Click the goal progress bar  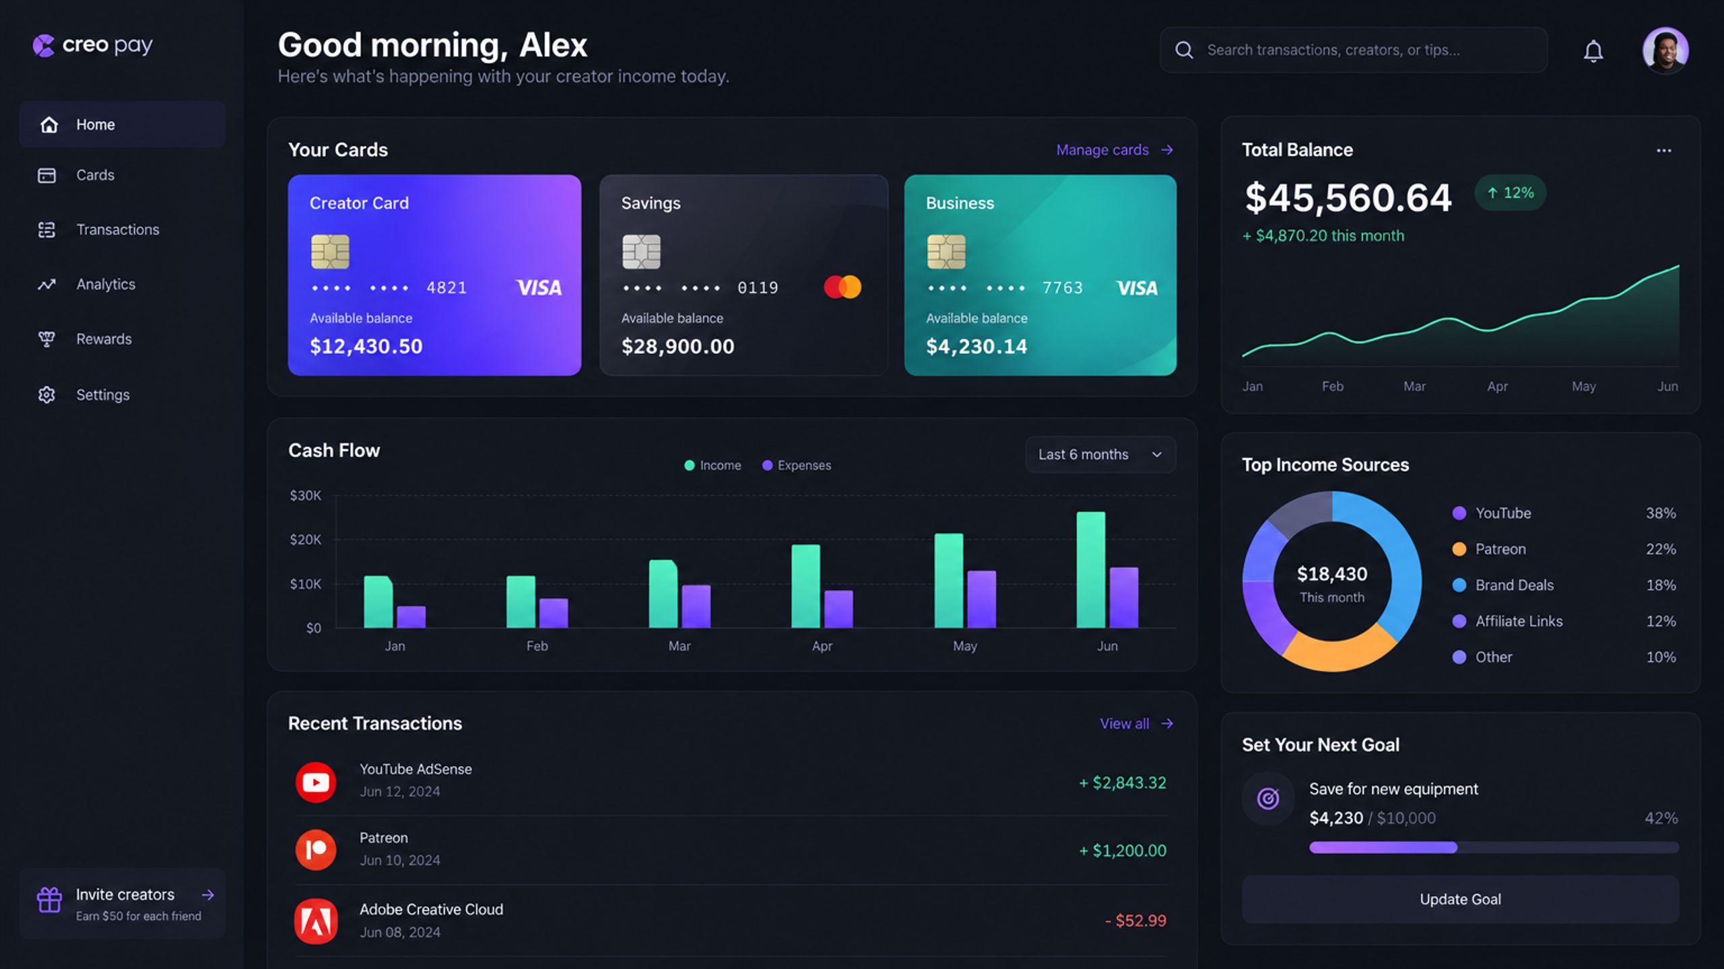click(1494, 848)
